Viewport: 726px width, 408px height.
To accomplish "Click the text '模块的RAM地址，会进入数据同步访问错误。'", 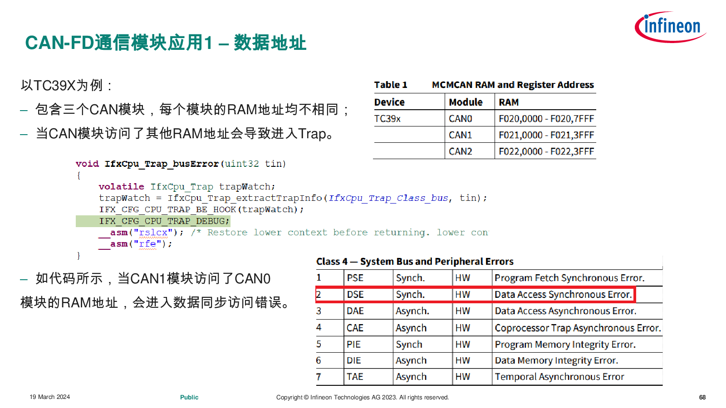I will point(156,302).
